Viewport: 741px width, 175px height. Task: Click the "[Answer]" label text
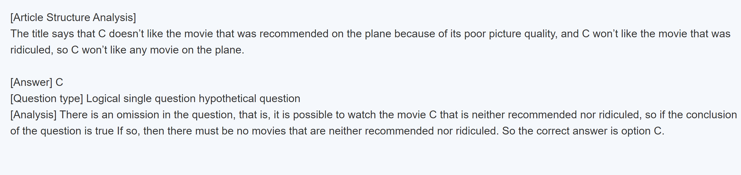(x=31, y=82)
